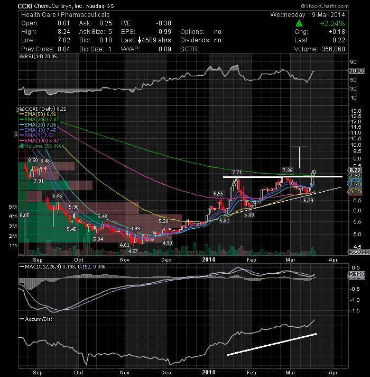370x377 pixels.
Task: Click the Wednesday 19-Mar-2014 date
Action: coord(308,15)
